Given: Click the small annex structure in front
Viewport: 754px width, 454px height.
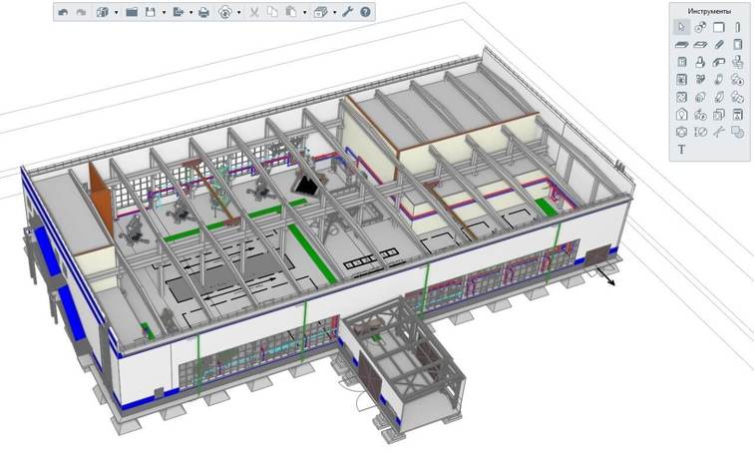Looking at the screenshot, I should [402, 365].
